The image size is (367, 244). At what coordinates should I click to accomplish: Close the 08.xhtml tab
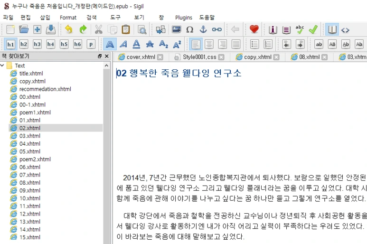click(x=324, y=57)
